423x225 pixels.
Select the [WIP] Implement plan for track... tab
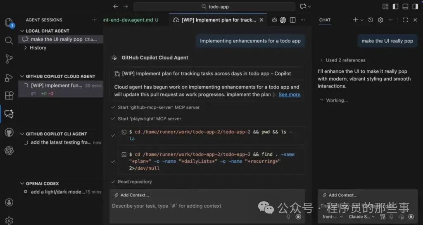click(219, 20)
